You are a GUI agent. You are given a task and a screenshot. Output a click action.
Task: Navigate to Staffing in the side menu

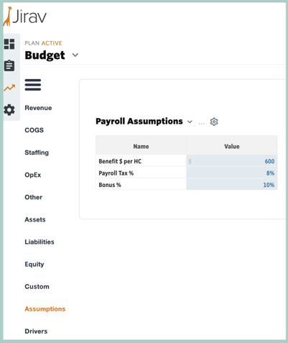37,152
